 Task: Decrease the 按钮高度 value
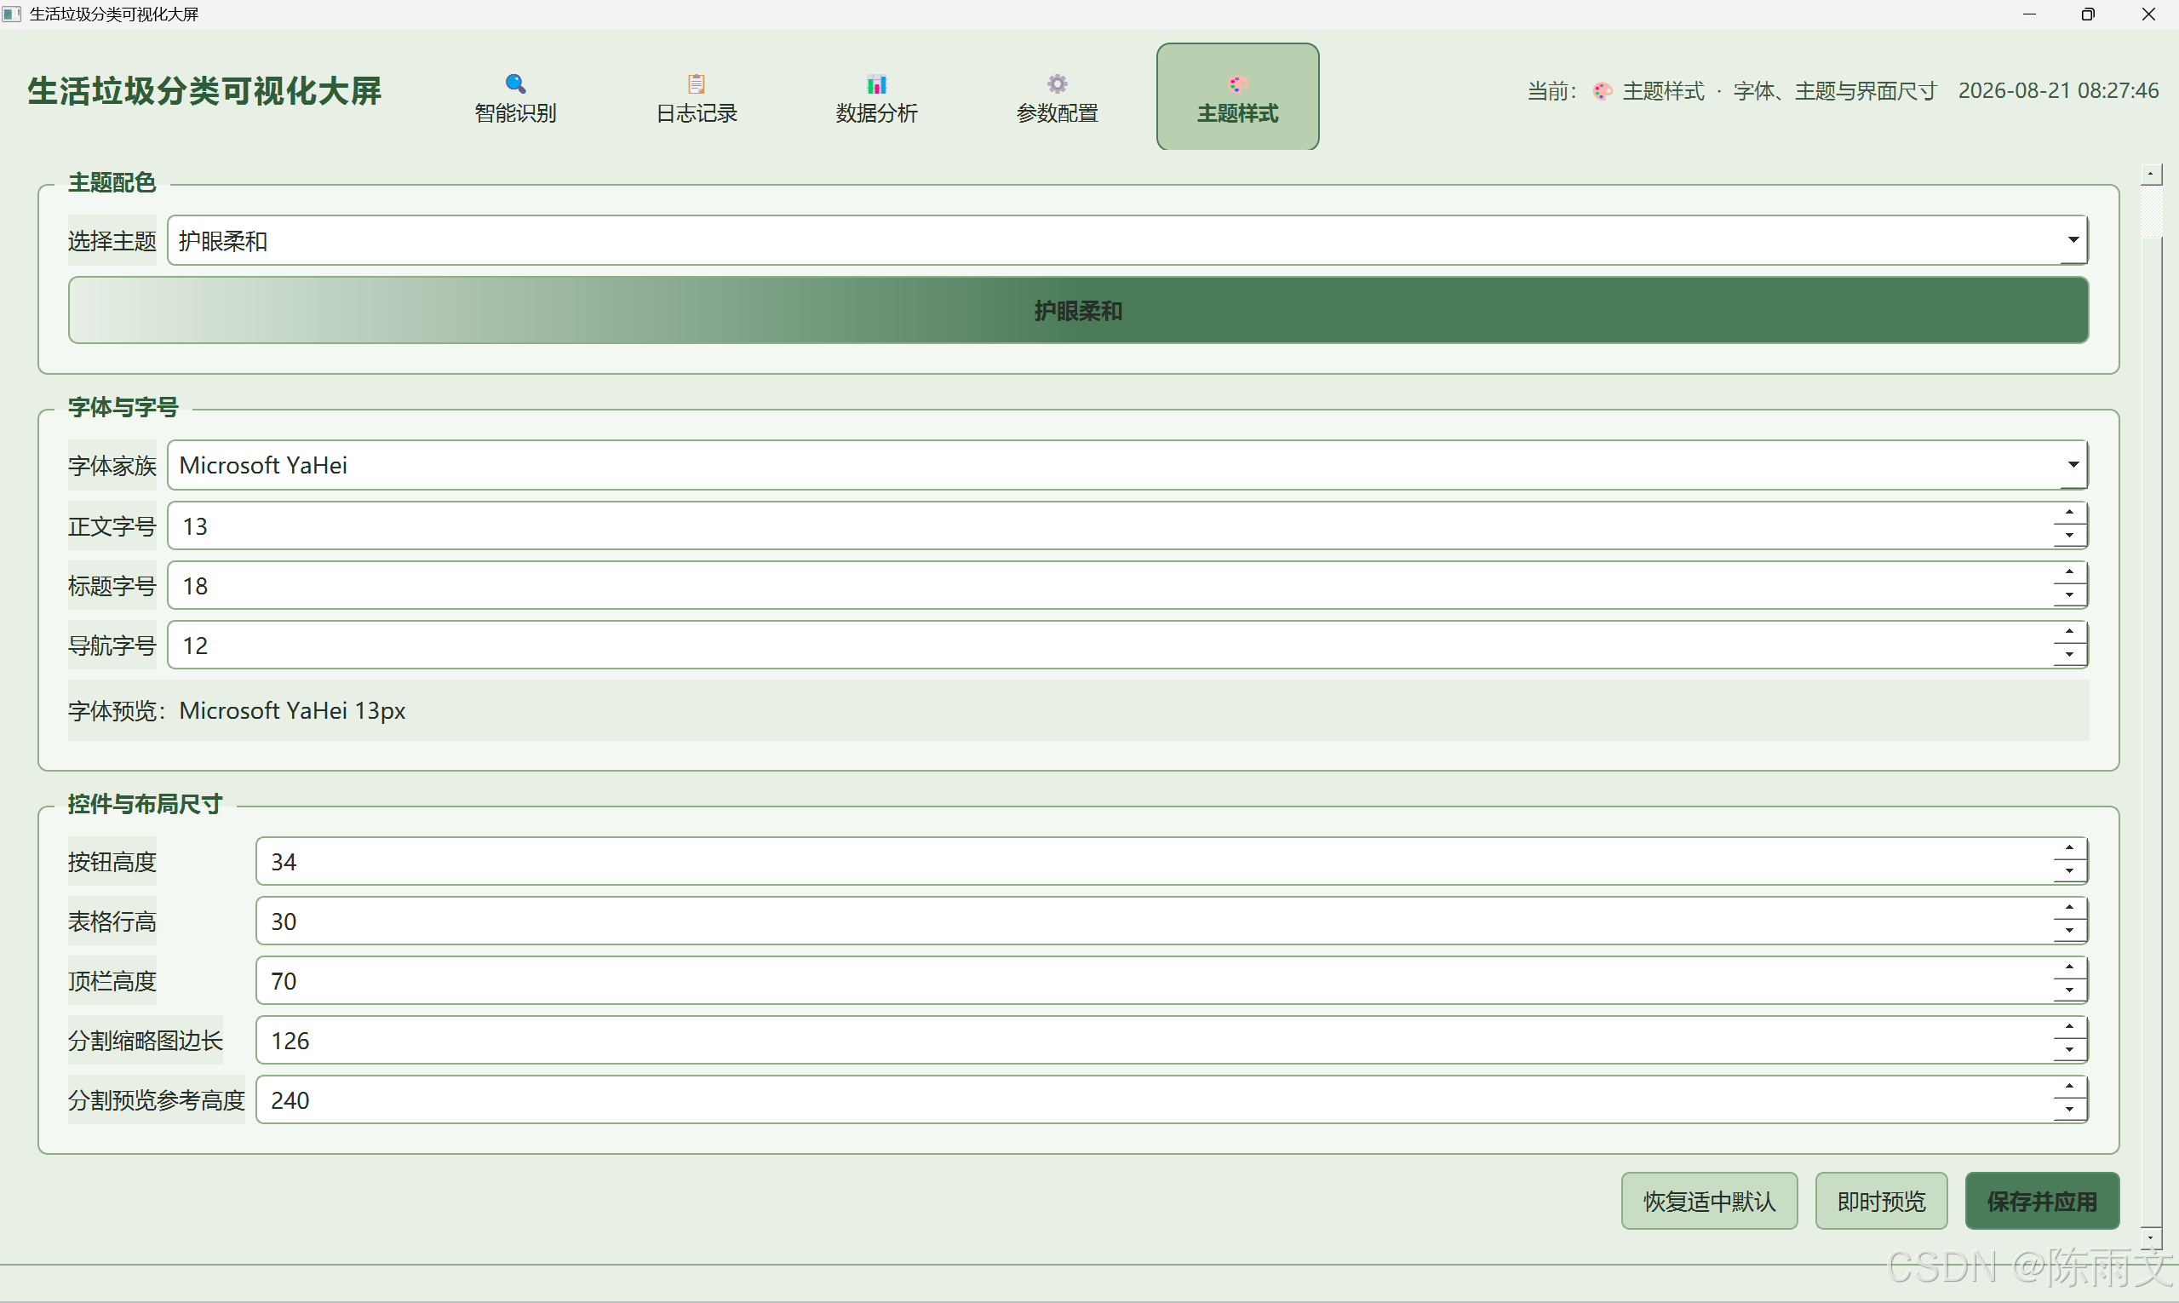click(2069, 871)
